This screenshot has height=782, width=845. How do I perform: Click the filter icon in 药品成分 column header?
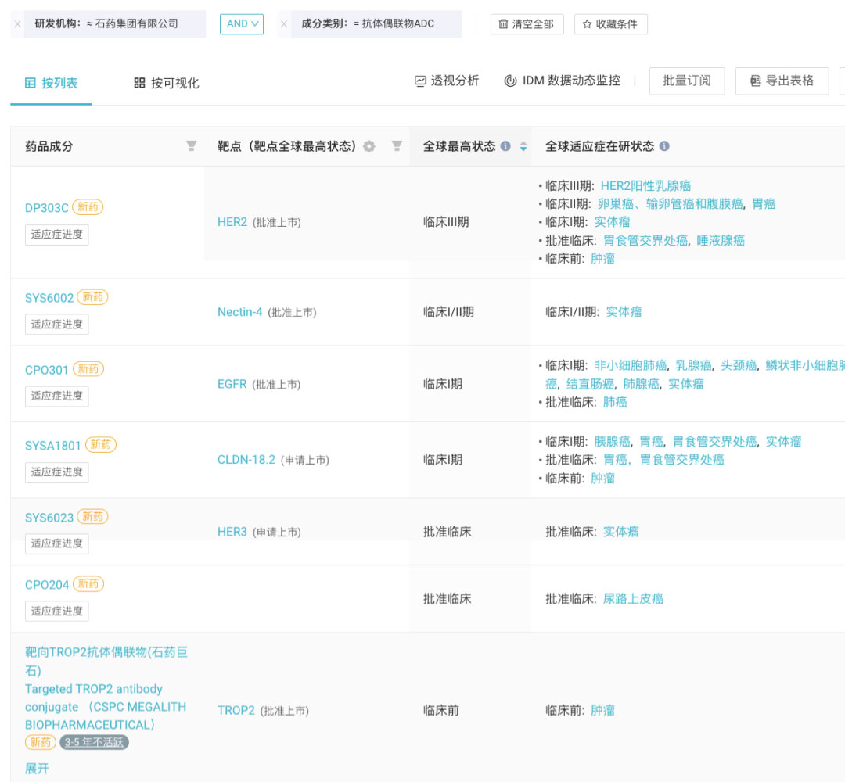click(x=191, y=146)
